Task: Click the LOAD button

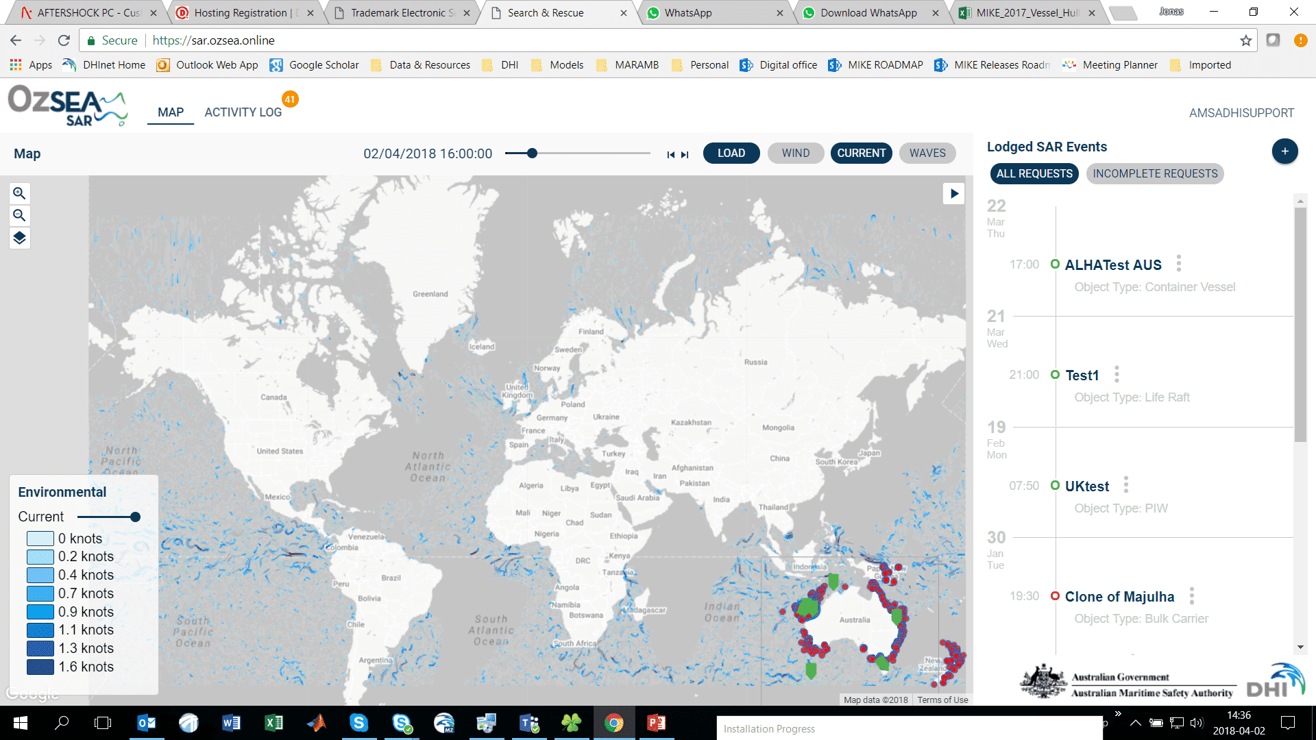Action: [x=731, y=153]
